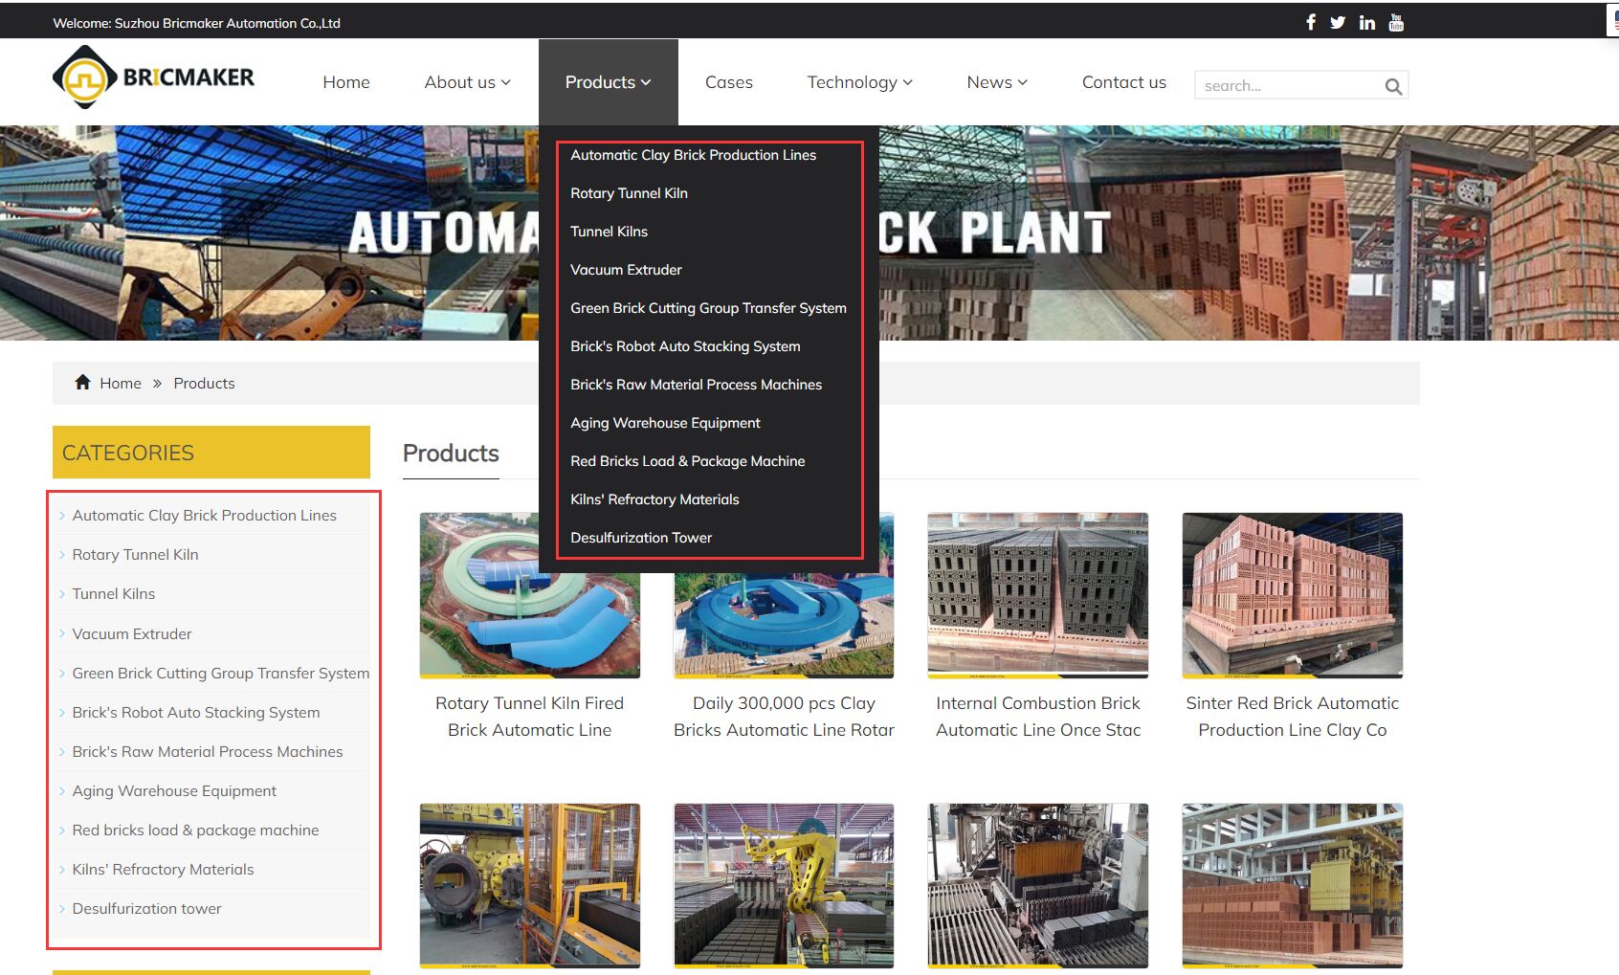Viewport: 1619px width, 975px height.
Task: Go to the Contact us page
Action: point(1123,82)
